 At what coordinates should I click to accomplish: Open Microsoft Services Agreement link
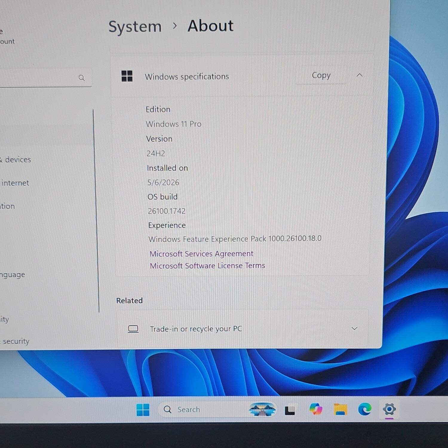(202, 254)
